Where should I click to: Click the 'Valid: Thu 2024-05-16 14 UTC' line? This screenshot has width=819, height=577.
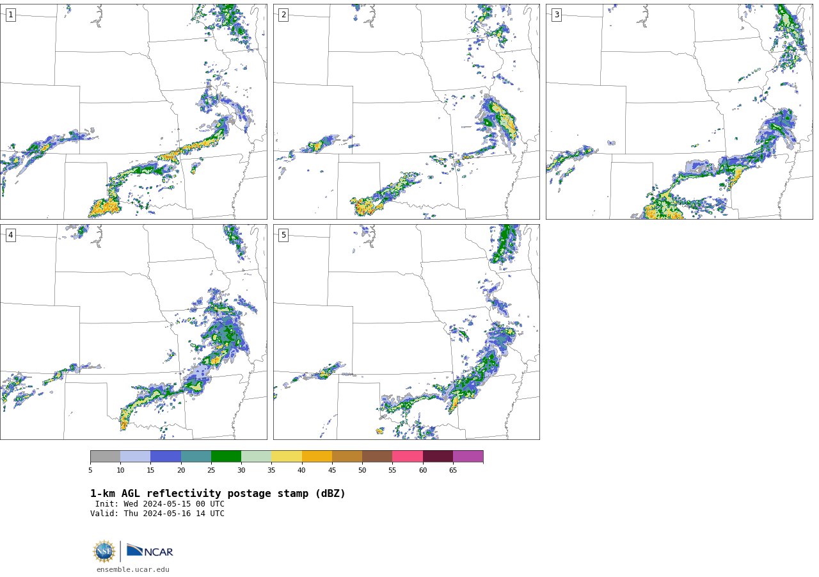(x=157, y=514)
